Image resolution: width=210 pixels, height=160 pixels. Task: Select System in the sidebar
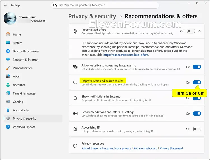click(33, 43)
